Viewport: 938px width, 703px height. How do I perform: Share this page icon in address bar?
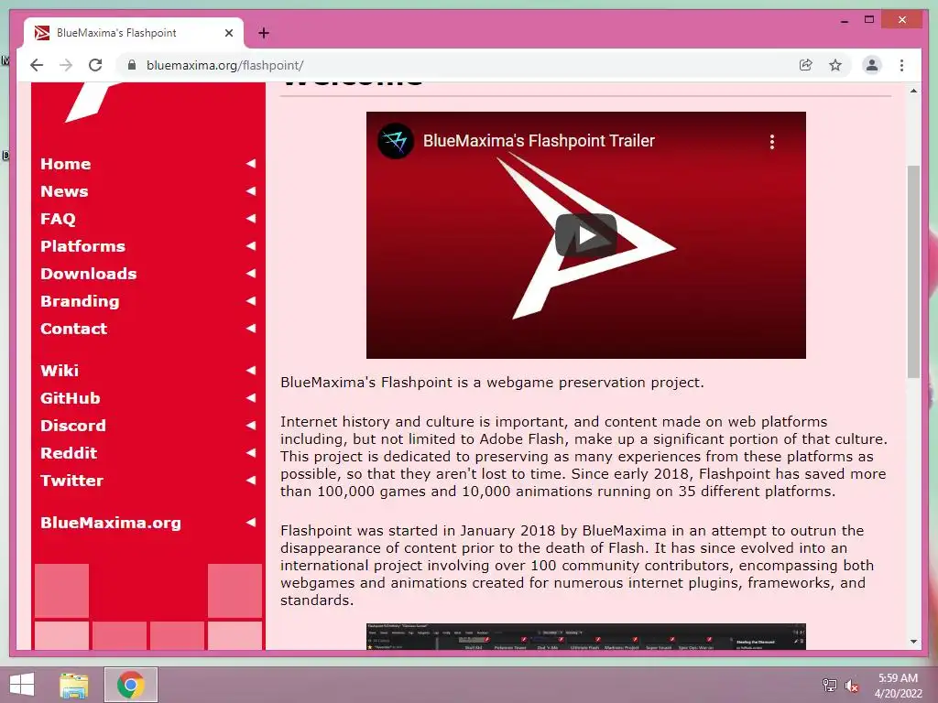pos(806,65)
